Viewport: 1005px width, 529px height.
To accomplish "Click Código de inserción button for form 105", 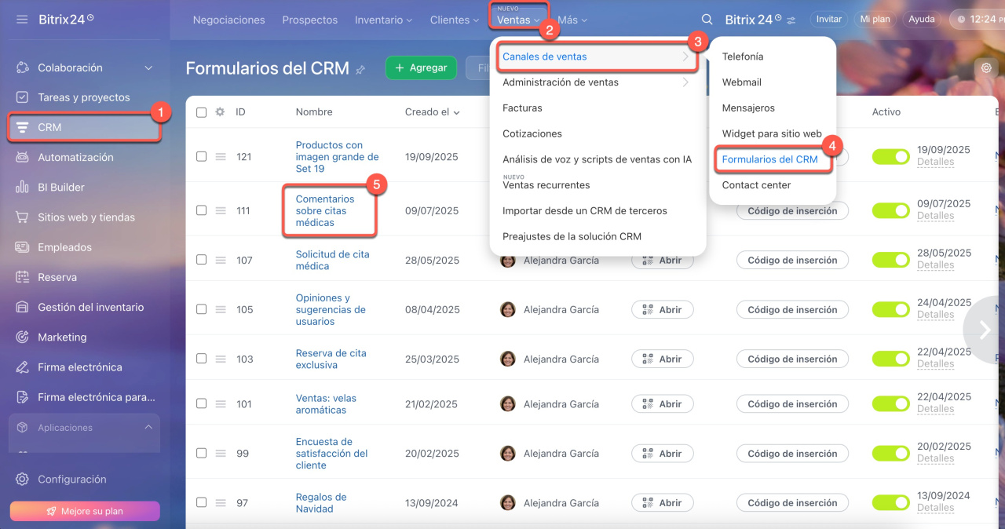I will point(791,310).
